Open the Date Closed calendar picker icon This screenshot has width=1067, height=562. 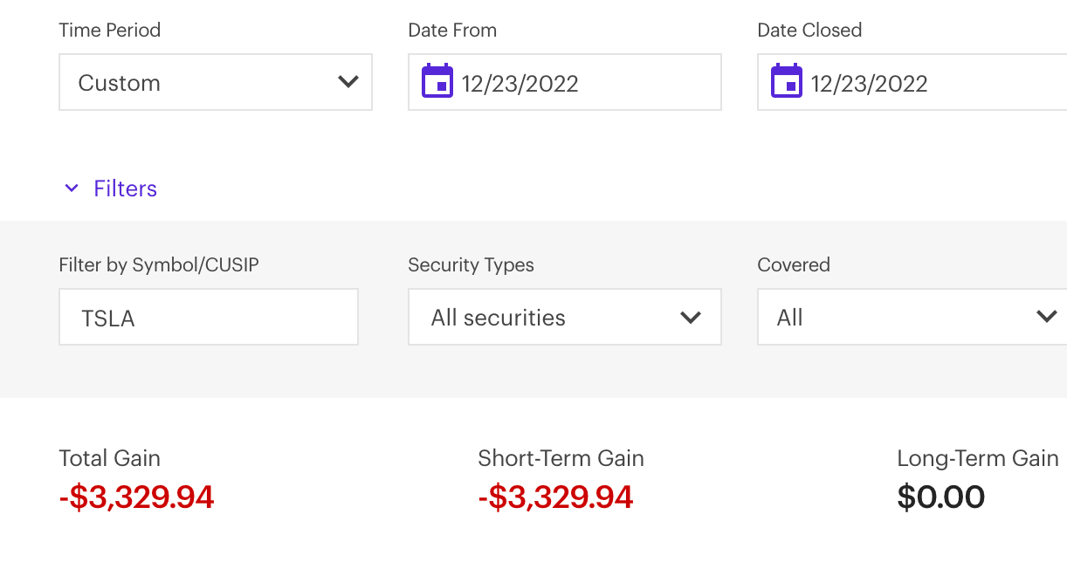coord(787,82)
